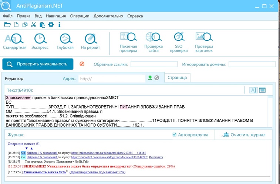Click the Операция поиска #1 heading
Screen dimensions: 280x184
(24, 144)
